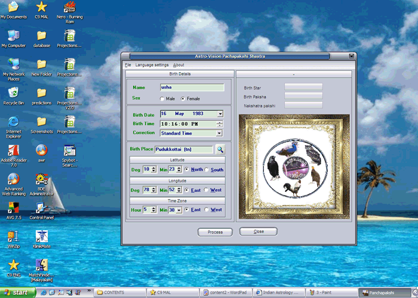Launch Adobe Reader 7.0 icon
418x298 pixels.
click(14, 156)
